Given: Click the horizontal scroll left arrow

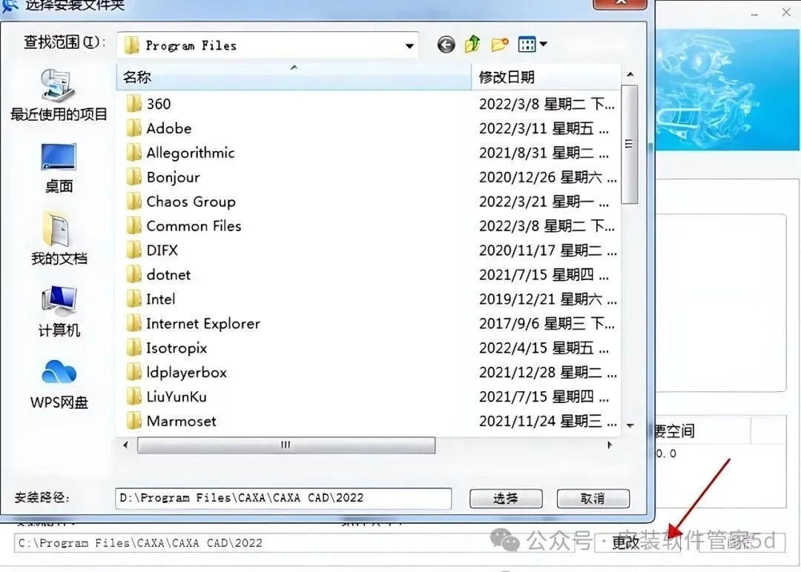Looking at the screenshot, I should tap(125, 445).
